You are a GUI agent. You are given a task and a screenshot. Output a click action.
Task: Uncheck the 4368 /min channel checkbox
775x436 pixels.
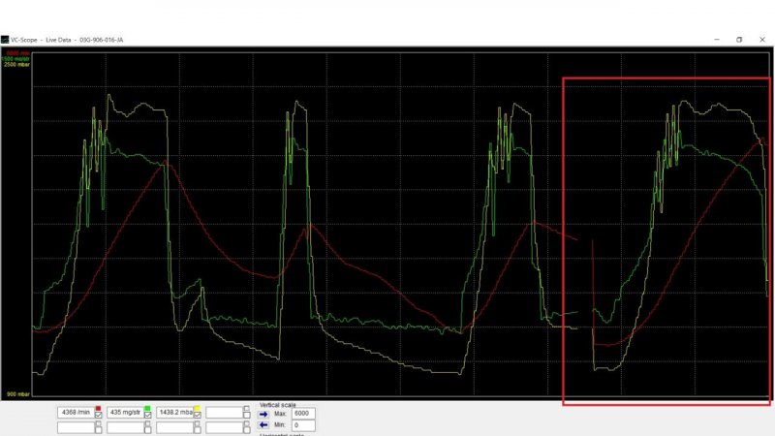pos(99,415)
